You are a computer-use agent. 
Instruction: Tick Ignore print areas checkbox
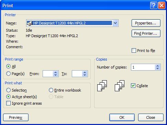8,103
